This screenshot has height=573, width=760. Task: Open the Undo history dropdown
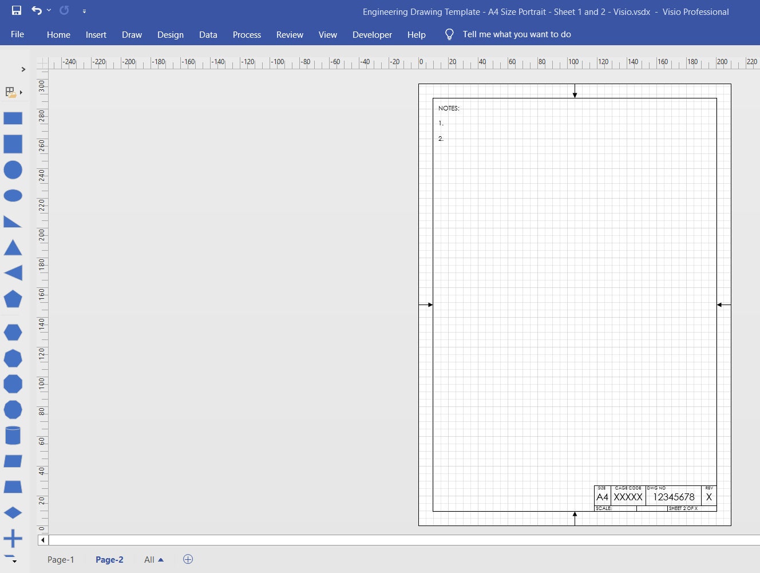[x=49, y=10]
